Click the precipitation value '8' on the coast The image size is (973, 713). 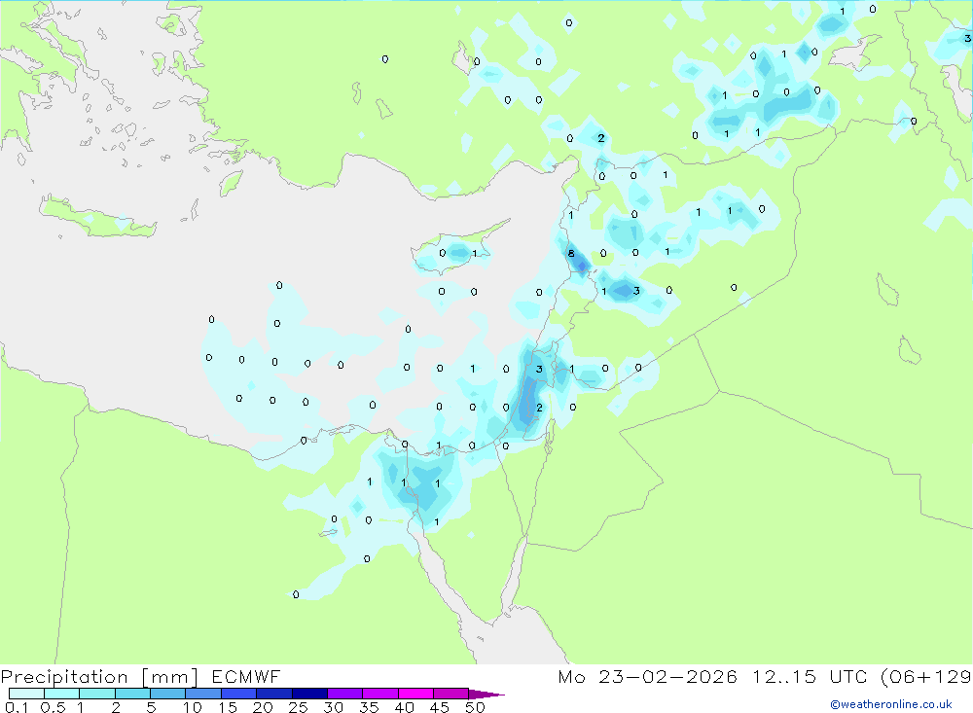(x=571, y=253)
